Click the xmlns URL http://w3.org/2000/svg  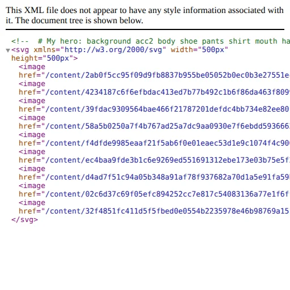(113, 50)
